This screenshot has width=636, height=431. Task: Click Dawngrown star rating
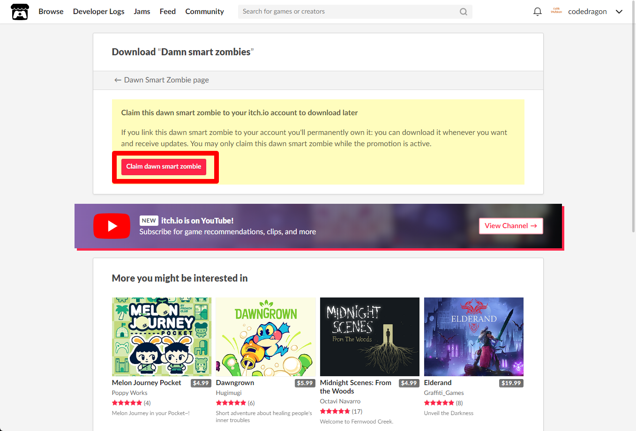[231, 403]
